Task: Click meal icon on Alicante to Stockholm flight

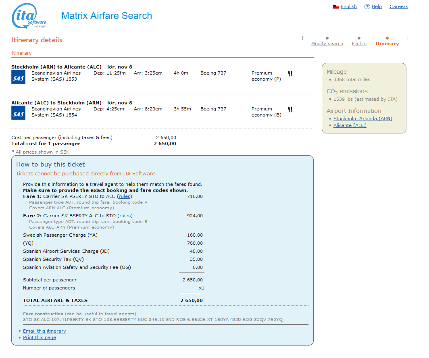Action: click(x=290, y=109)
